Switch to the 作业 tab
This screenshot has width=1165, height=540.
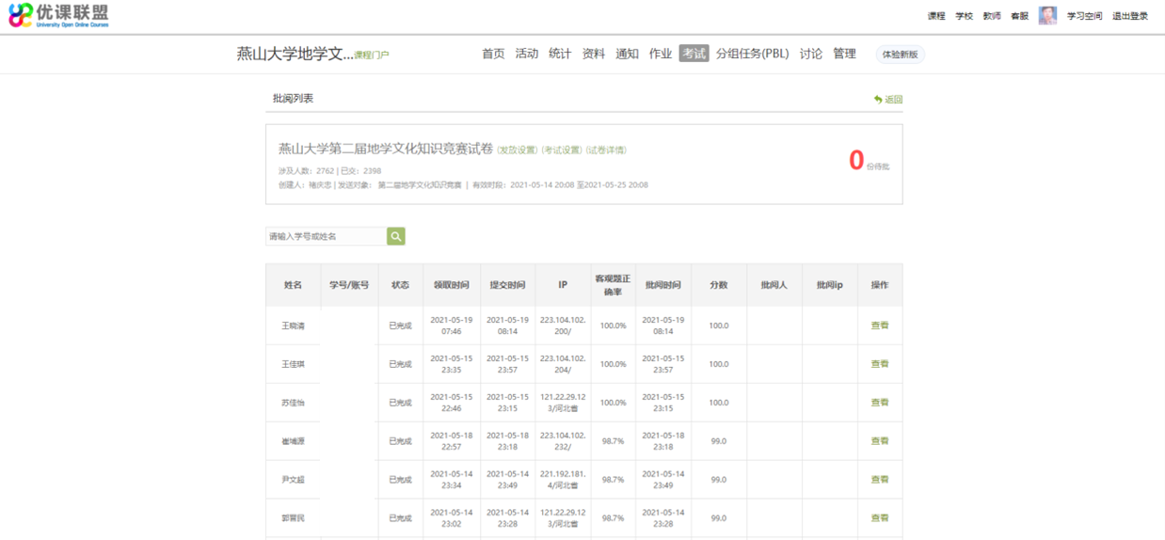pyautogui.click(x=661, y=54)
